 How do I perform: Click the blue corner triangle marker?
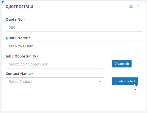pos(3,2)
